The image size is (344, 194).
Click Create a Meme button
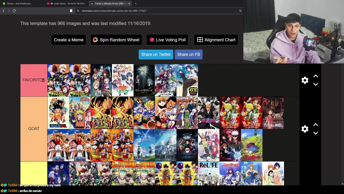(x=69, y=40)
